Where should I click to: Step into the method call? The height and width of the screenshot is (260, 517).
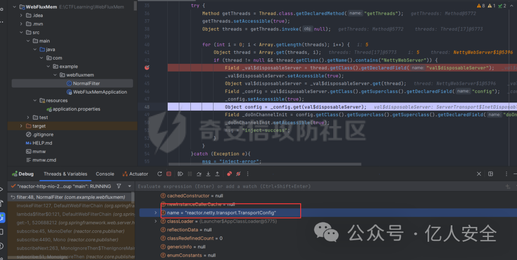pos(208,174)
